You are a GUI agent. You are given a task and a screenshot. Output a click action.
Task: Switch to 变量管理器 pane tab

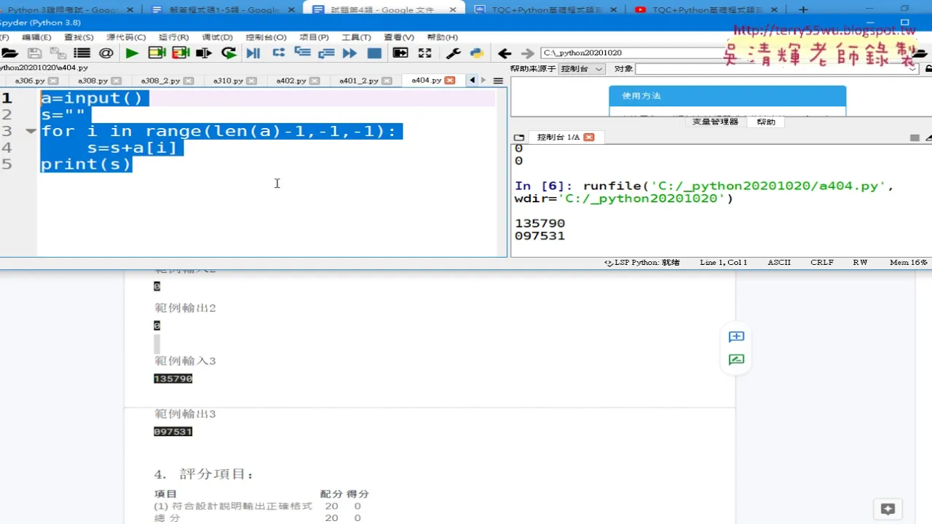tap(715, 122)
